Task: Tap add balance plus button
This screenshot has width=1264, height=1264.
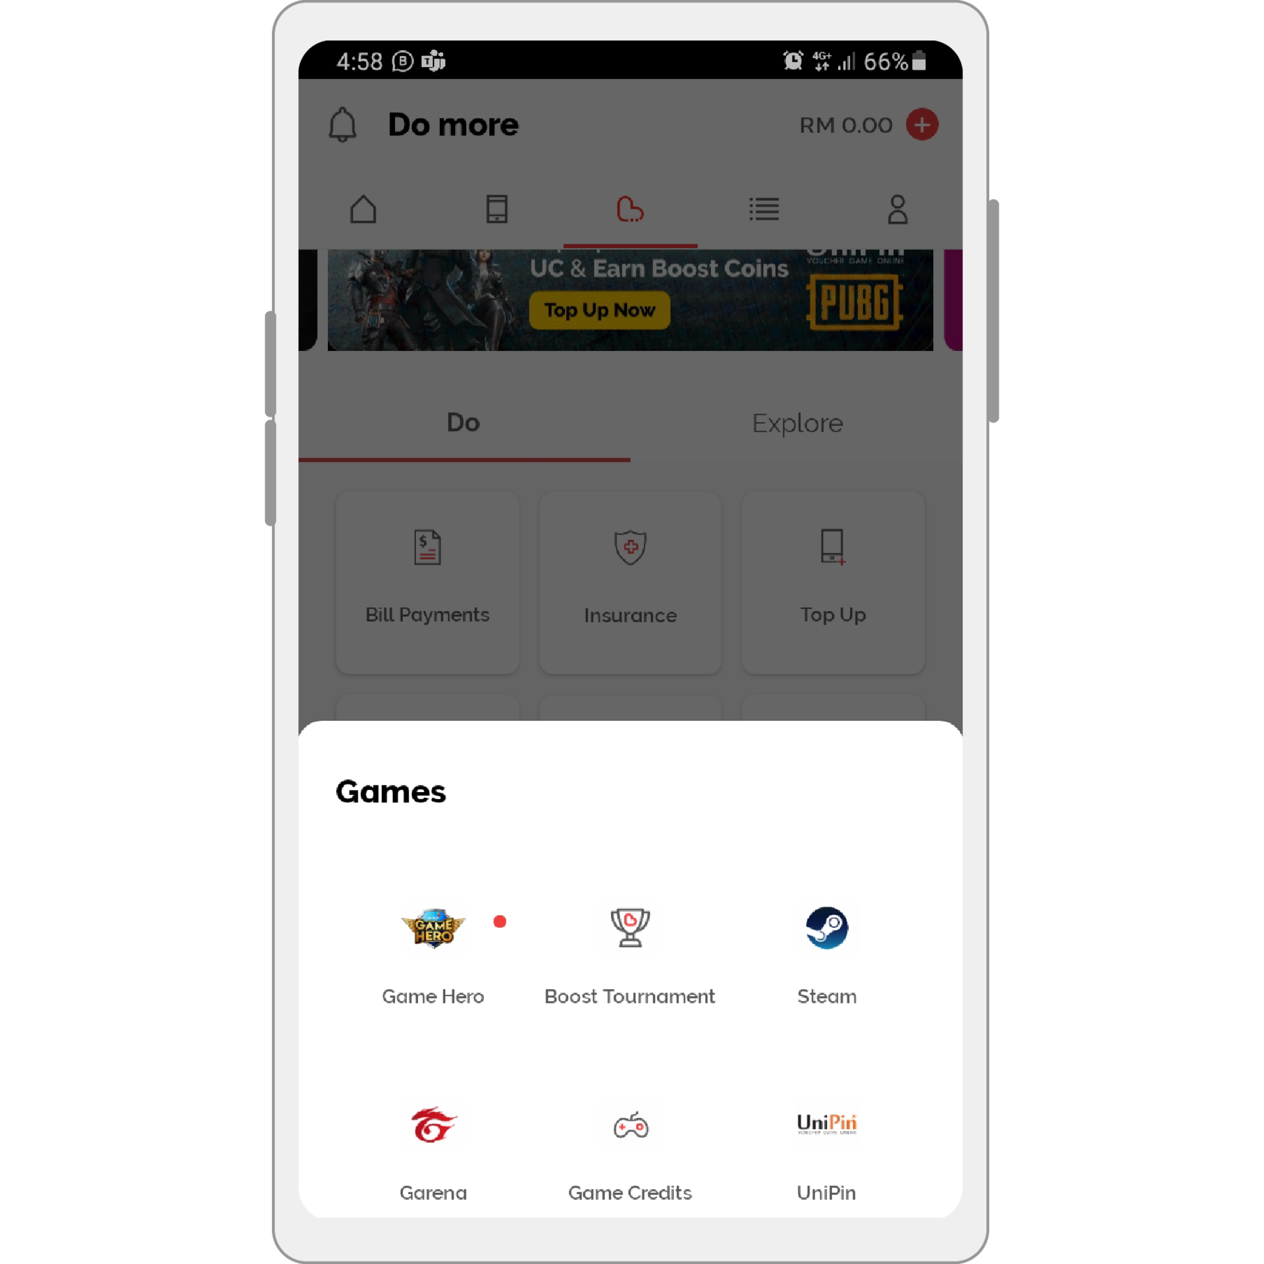Action: [x=922, y=125]
